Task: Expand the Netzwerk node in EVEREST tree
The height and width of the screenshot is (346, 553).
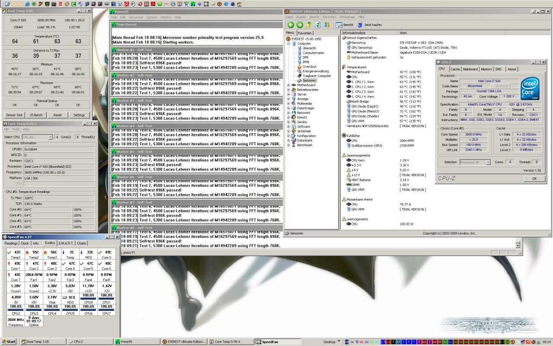Action: (x=288, y=112)
